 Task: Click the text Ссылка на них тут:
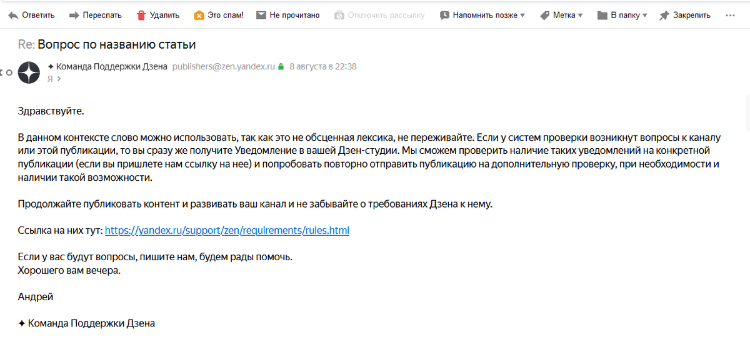(60, 230)
